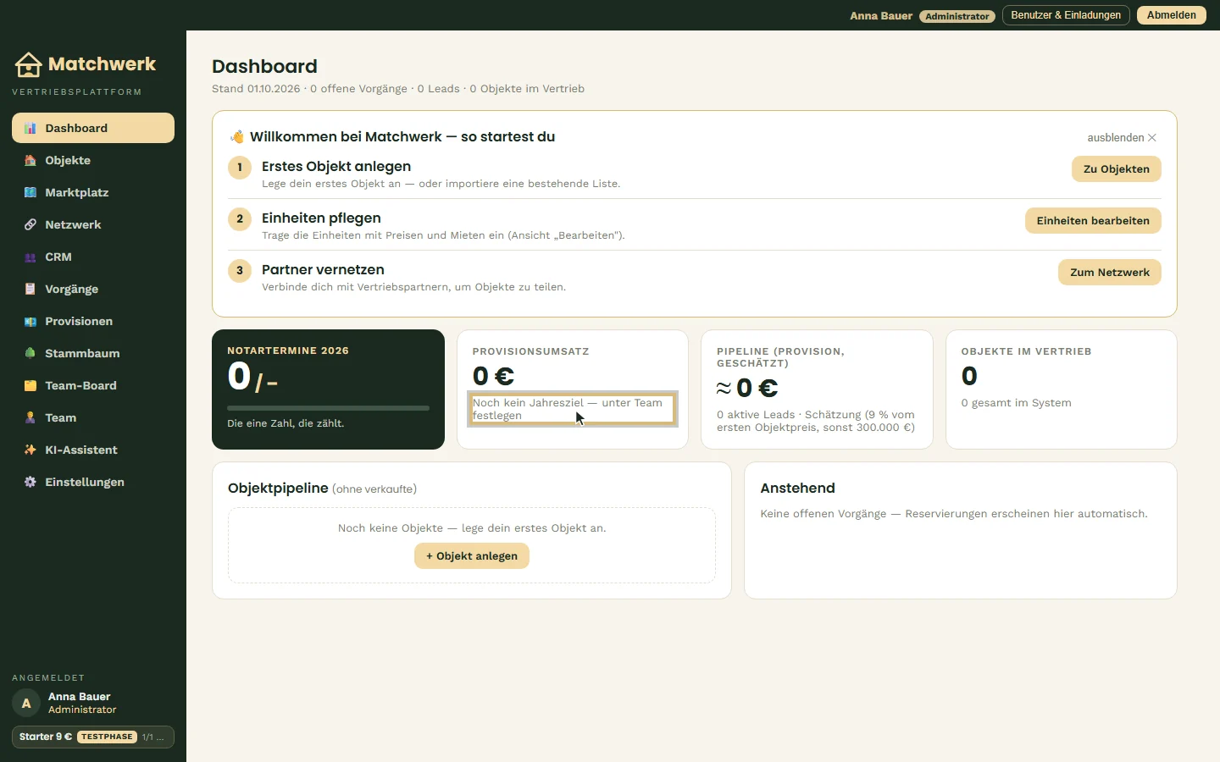This screenshot has height=762, width=1220.
Task: Click the waving hand emoji in welcome header
Action: [x=237, y=136]
